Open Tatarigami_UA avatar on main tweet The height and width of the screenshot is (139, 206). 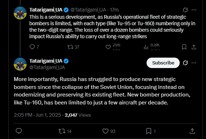click(x=20, y=64)
